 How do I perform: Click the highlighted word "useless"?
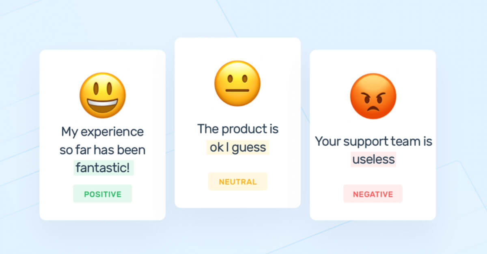click(373, 159)
